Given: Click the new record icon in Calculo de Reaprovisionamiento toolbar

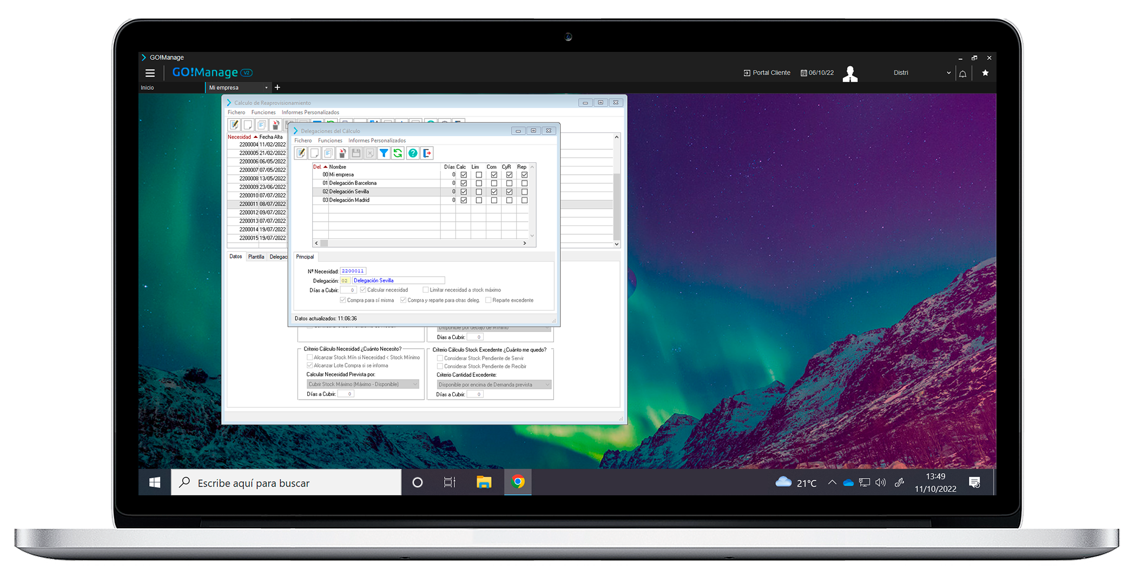Looking at the screenshot, I should click(248, 125).
